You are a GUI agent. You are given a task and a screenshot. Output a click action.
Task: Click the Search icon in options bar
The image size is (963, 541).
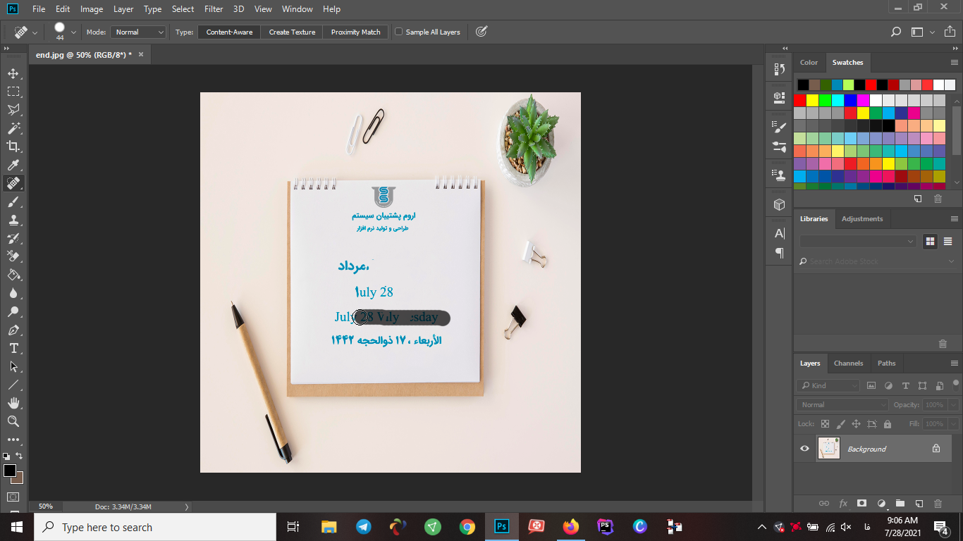coord(896,32)
